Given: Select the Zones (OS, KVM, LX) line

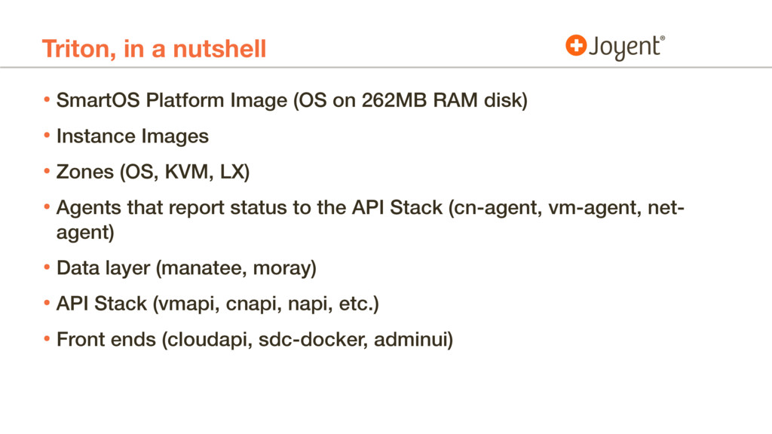Looking at the screenshot, I should [x=152, y=172].
